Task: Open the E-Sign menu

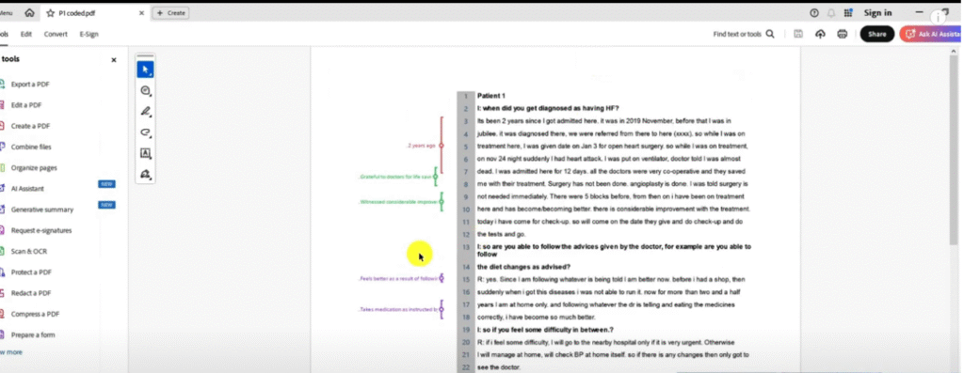Action: tap(88, 35)
